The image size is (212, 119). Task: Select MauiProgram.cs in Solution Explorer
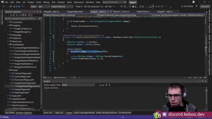[20, 105]
